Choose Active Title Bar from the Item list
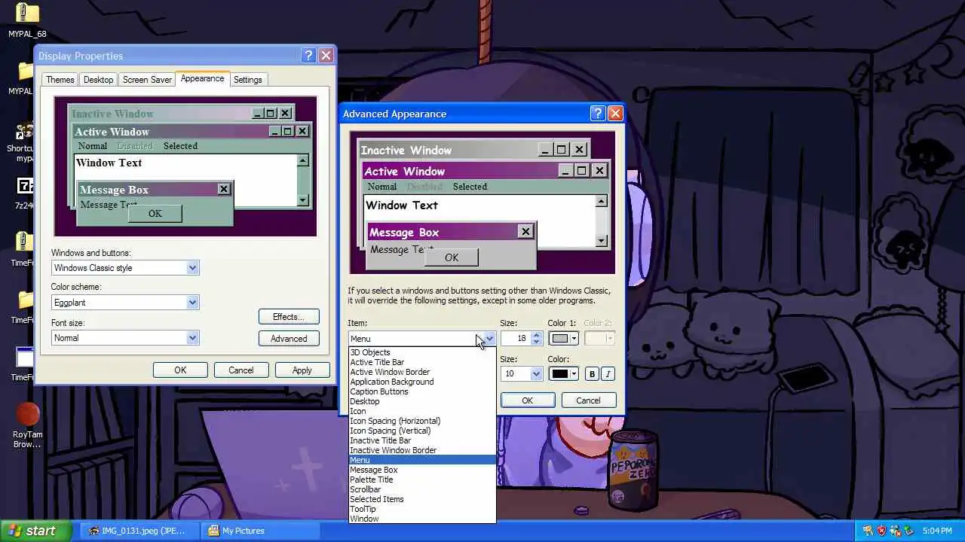The width and height of the screenshot is (965, 542). (422, 362)
